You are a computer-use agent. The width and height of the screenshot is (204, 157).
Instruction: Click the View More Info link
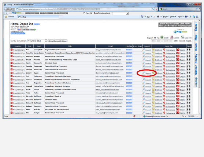click(x=18, y=34)
